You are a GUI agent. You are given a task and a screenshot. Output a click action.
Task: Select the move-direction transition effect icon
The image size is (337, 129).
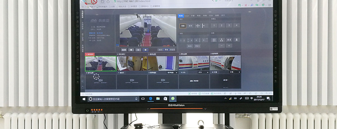(198, 26)
